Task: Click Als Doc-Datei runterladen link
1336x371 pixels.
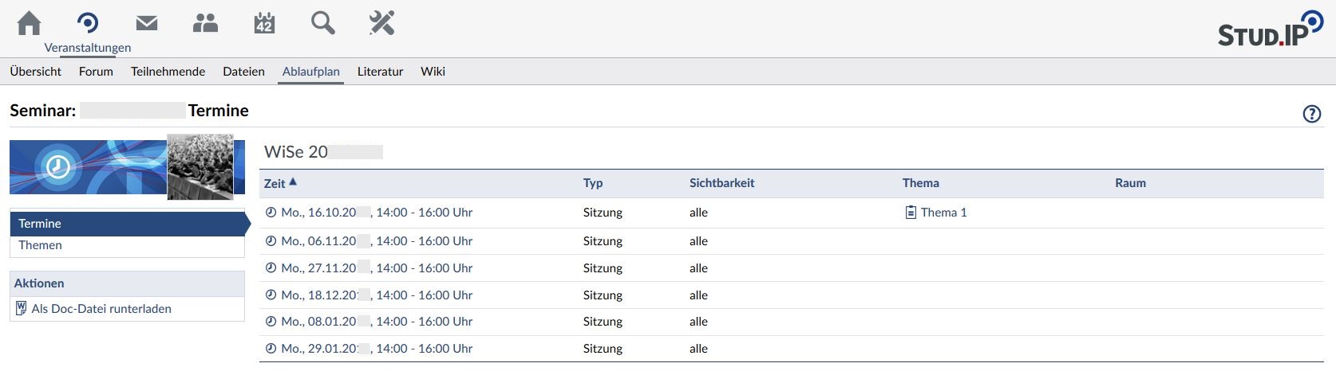Action: 101,309
